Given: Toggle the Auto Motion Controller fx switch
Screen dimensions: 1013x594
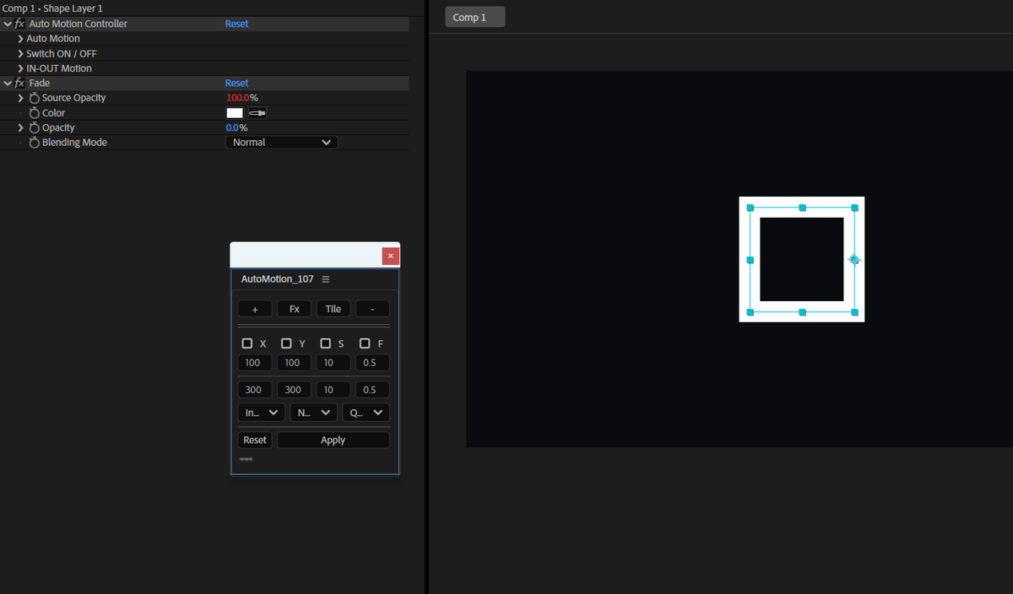Looking at the screenshot, I should tap(19, 24).
